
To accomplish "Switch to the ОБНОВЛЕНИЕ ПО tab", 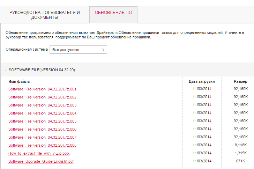I will pos(113,13).
